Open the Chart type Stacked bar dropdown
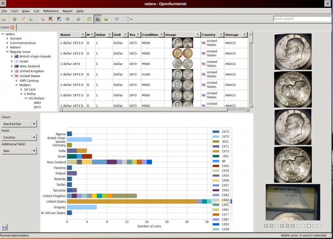 (x=19, y=124)
